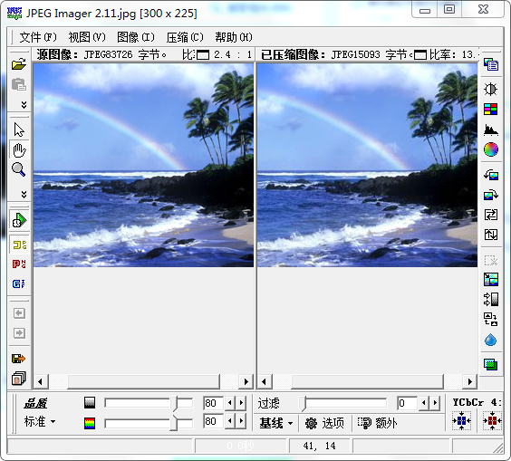Expand the 标准 quality preset dropdown

tap(40, 421)
